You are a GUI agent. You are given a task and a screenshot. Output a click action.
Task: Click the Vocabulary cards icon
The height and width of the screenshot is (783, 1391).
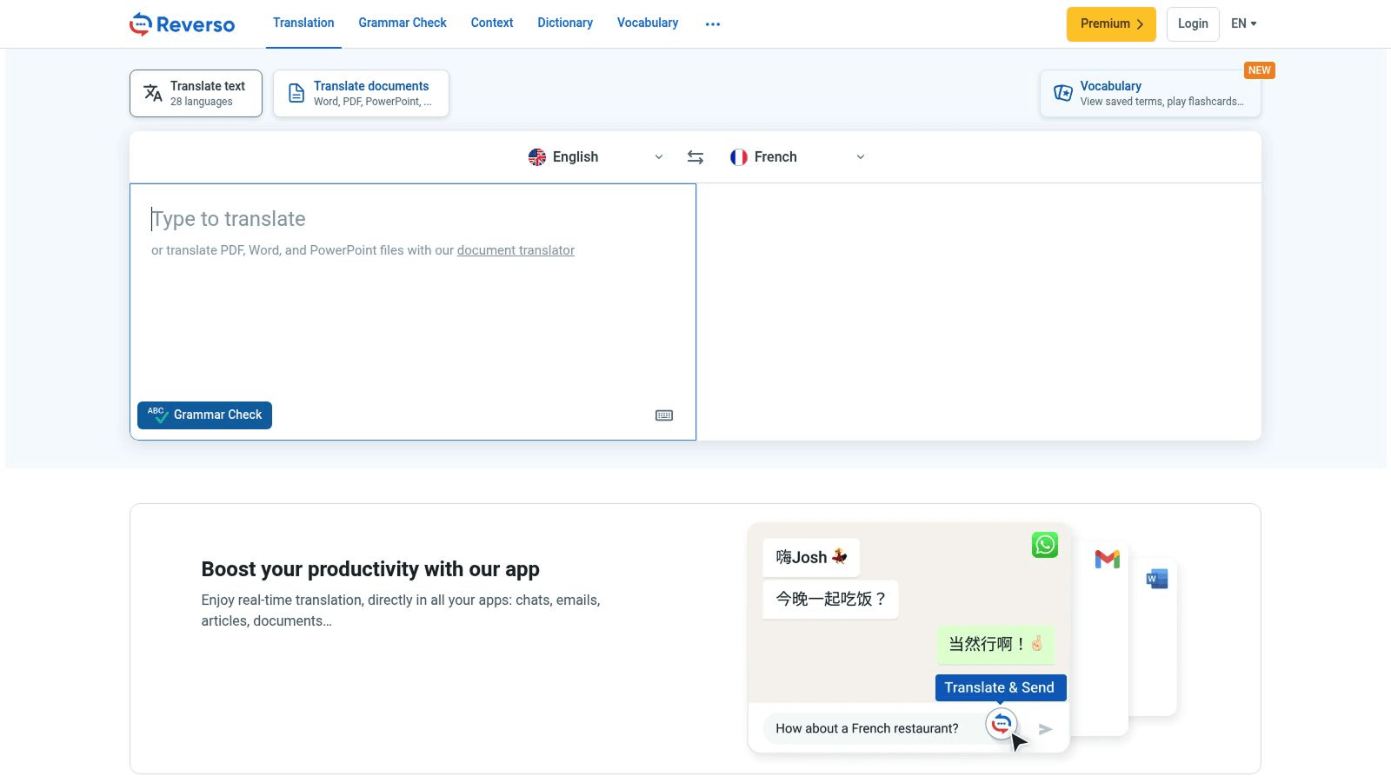[1063, 93]
